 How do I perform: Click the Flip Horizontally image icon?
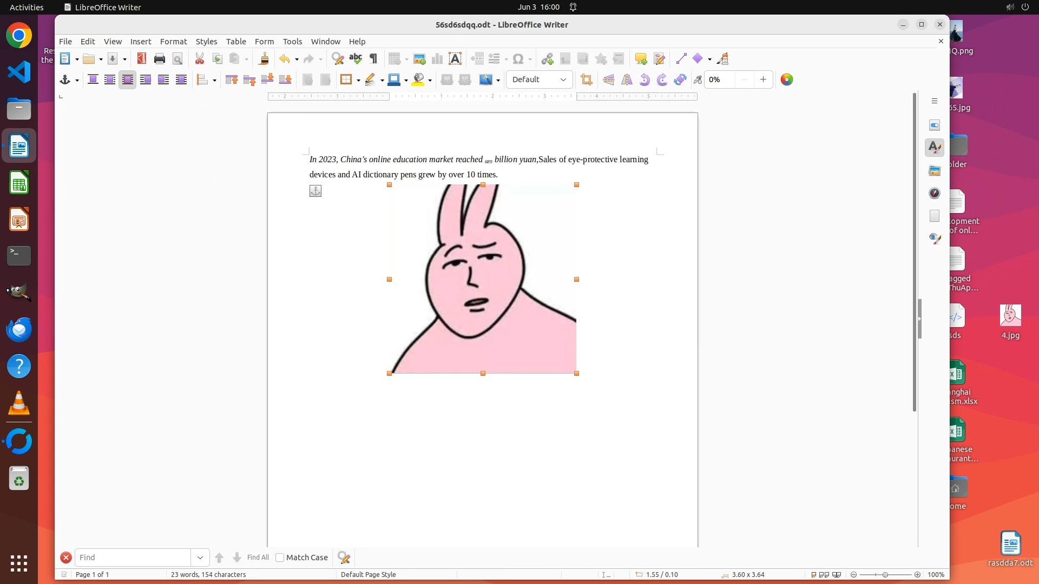click(627, 80)
